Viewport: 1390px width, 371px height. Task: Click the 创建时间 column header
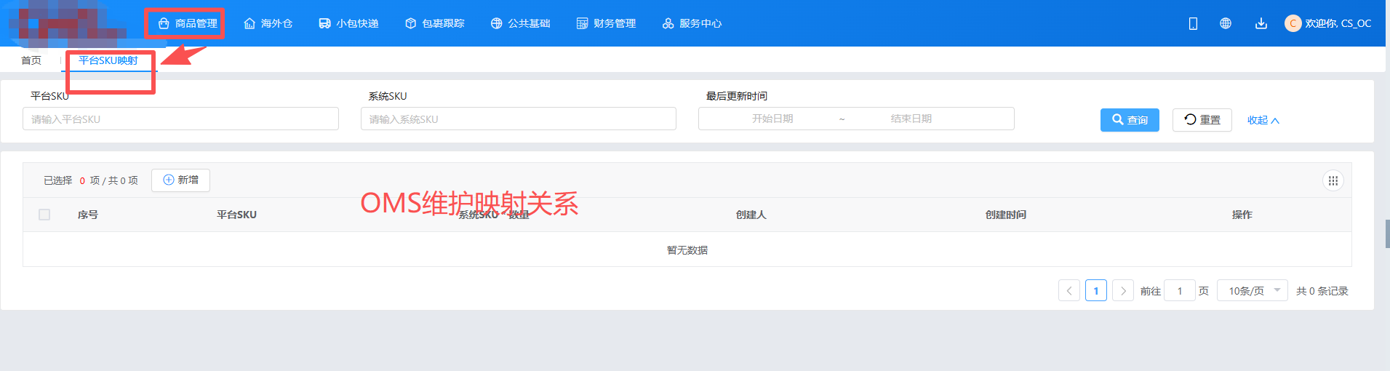click(1005, 215)
